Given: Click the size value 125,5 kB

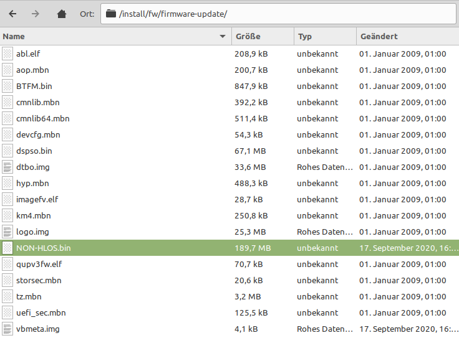Looking at the screenshot, I should [251, 313].
